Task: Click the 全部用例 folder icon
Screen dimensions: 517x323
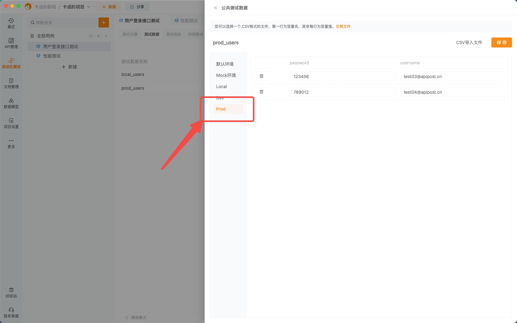Action: [32, 36]
